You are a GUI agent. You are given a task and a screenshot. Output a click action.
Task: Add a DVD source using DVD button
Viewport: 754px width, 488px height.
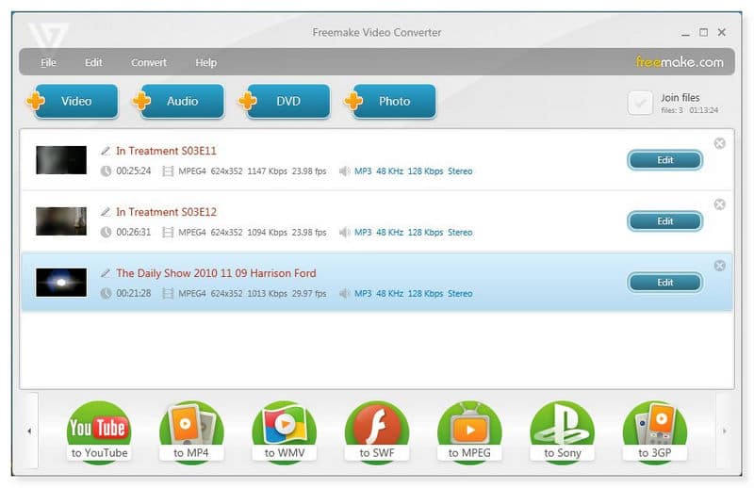coord(287,102)
